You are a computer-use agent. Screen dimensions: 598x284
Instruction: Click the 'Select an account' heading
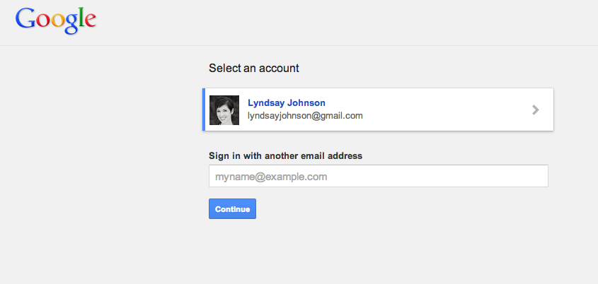253,68
